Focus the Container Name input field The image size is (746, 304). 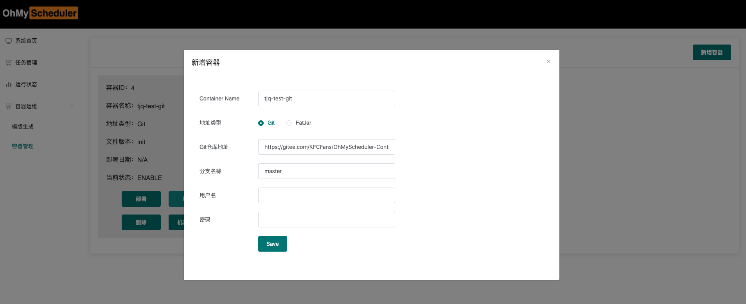pos(327,98)
